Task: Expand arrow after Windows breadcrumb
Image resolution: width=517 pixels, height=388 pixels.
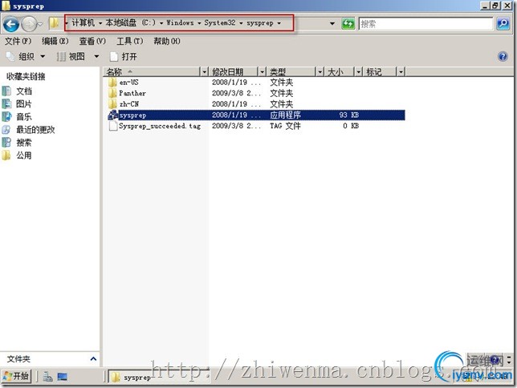Action: click(199, 23)
